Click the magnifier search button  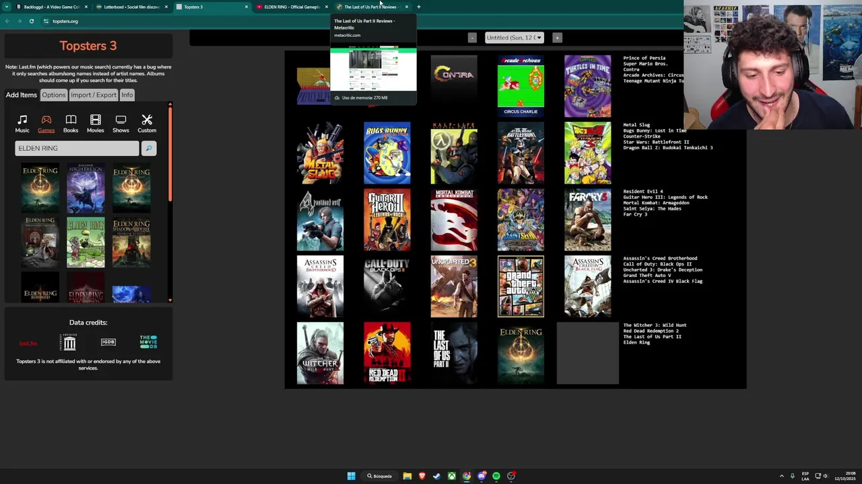pos(149,148)
